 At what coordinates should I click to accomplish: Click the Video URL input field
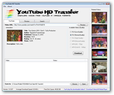(45, 25)
